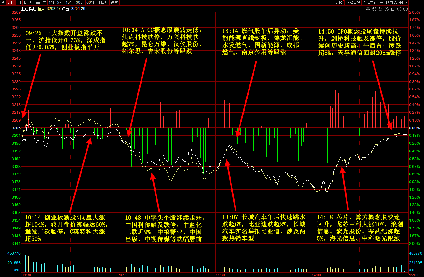Click the plus zoom-in circle icon
The image size is (424, 277).
tap(399, 9)
